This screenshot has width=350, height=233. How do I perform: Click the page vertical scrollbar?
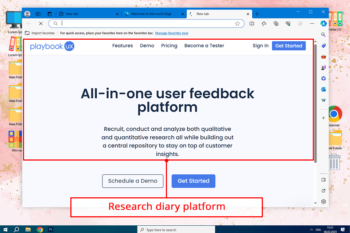315,103
